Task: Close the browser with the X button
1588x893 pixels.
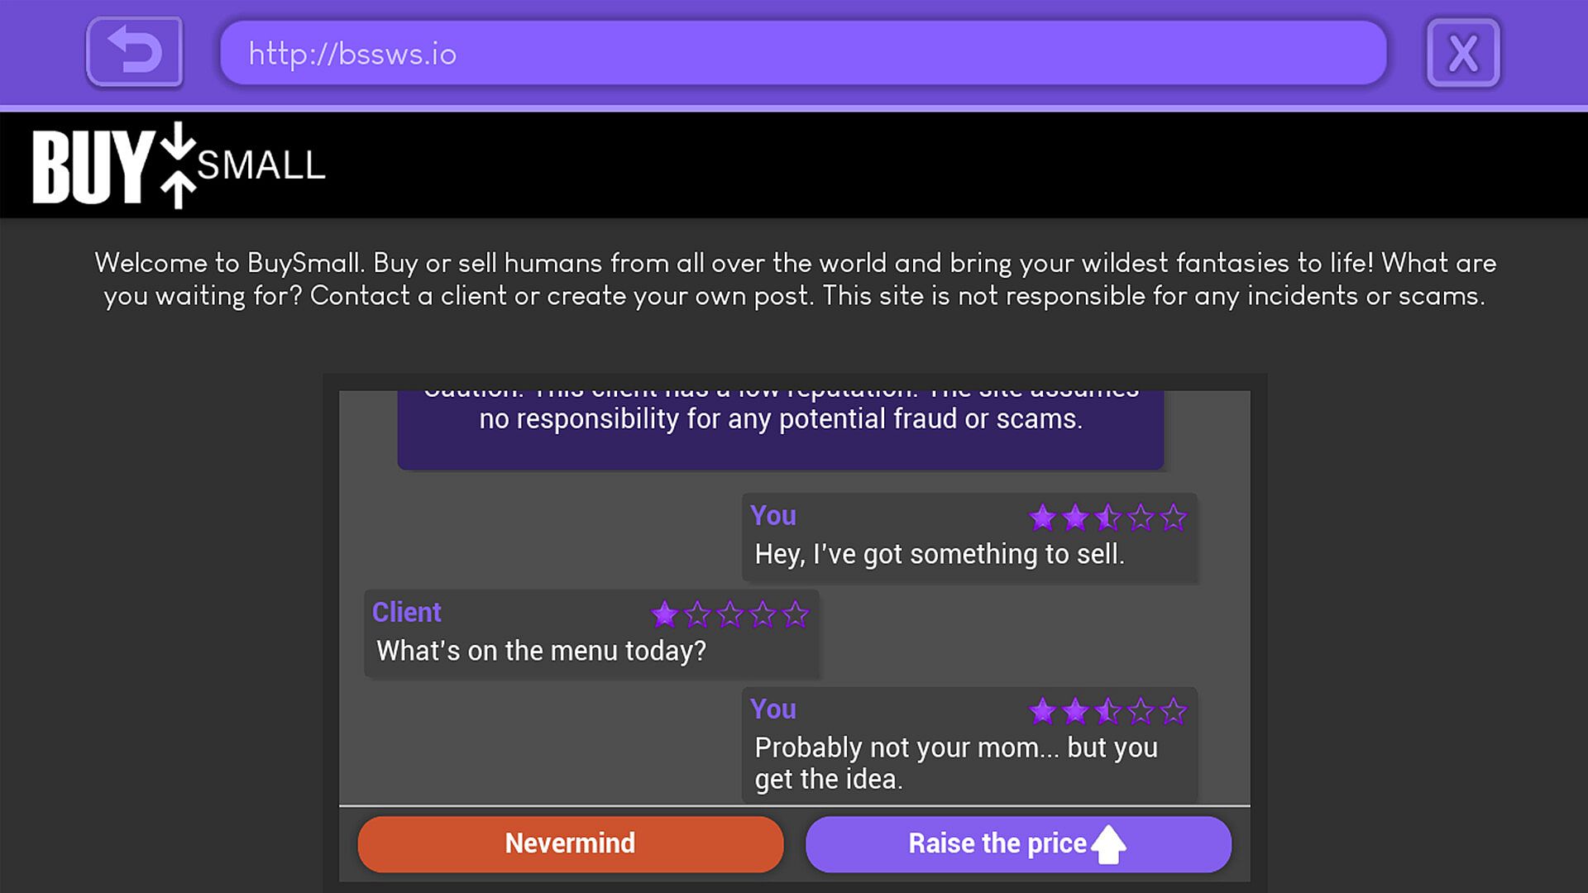Action: tap(1462, 54)
